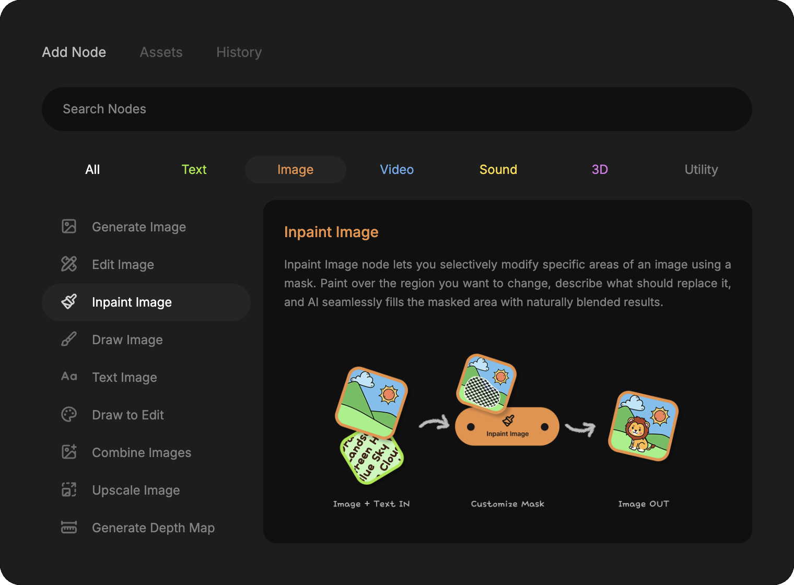Click the Edit Image pencil icon
The image size is (794, 585).
pos(69,264)
